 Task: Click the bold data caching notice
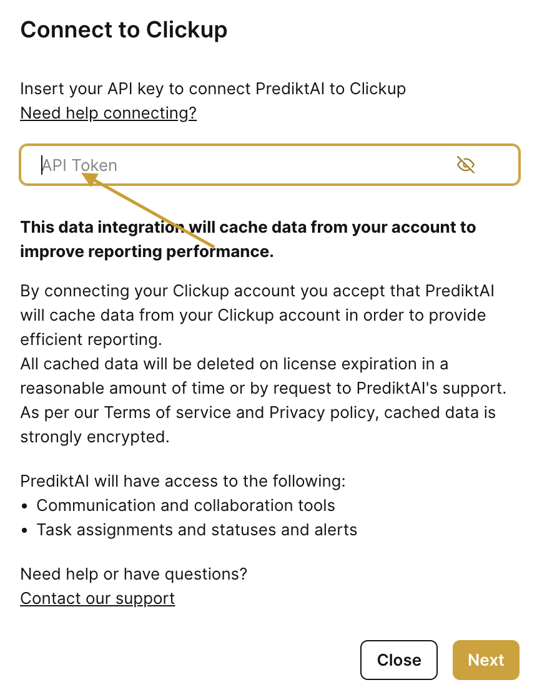coord(248,227)
